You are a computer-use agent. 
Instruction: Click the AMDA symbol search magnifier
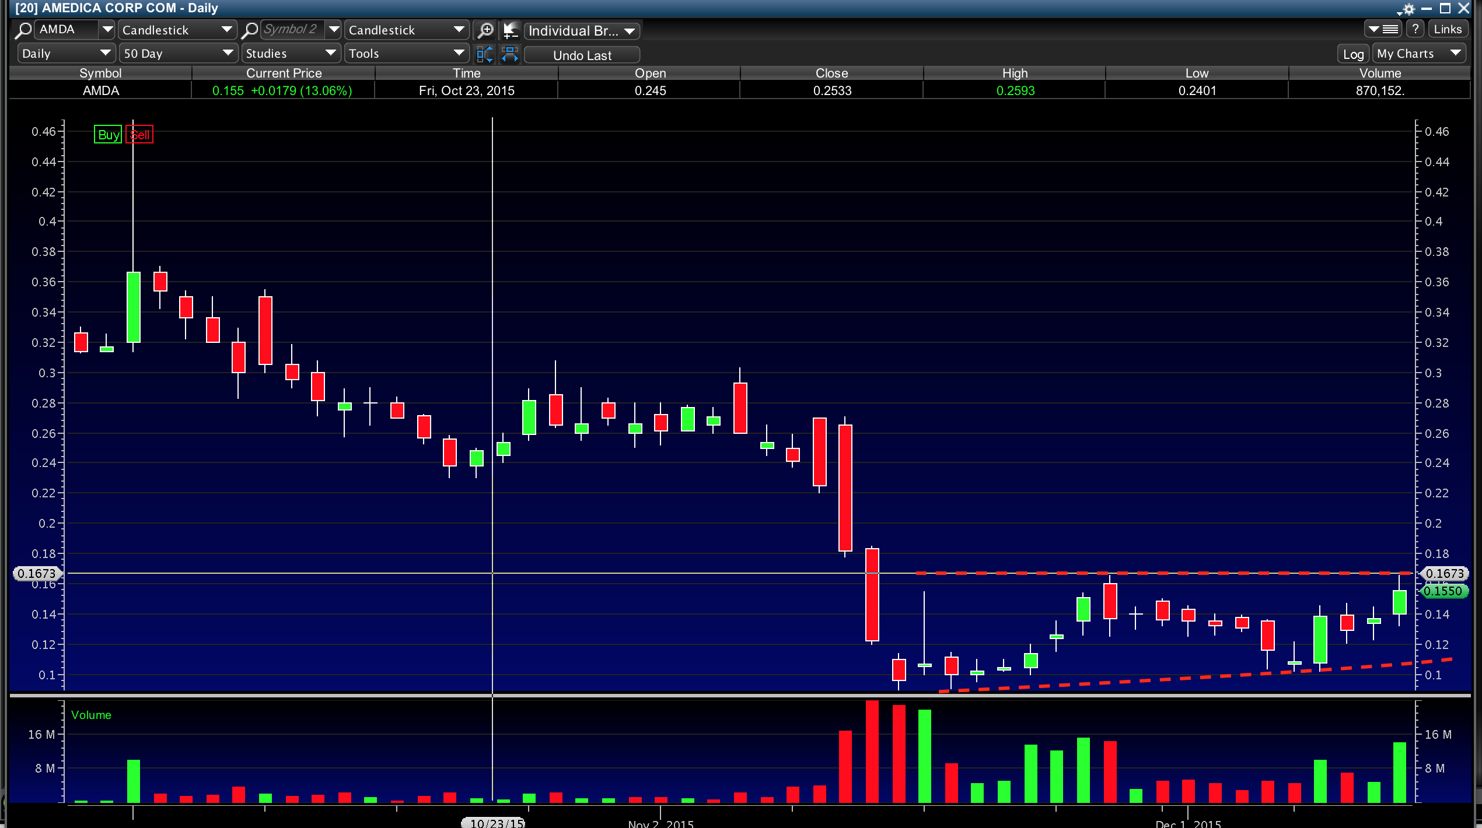pyautogui.click(x=23, y=30)
